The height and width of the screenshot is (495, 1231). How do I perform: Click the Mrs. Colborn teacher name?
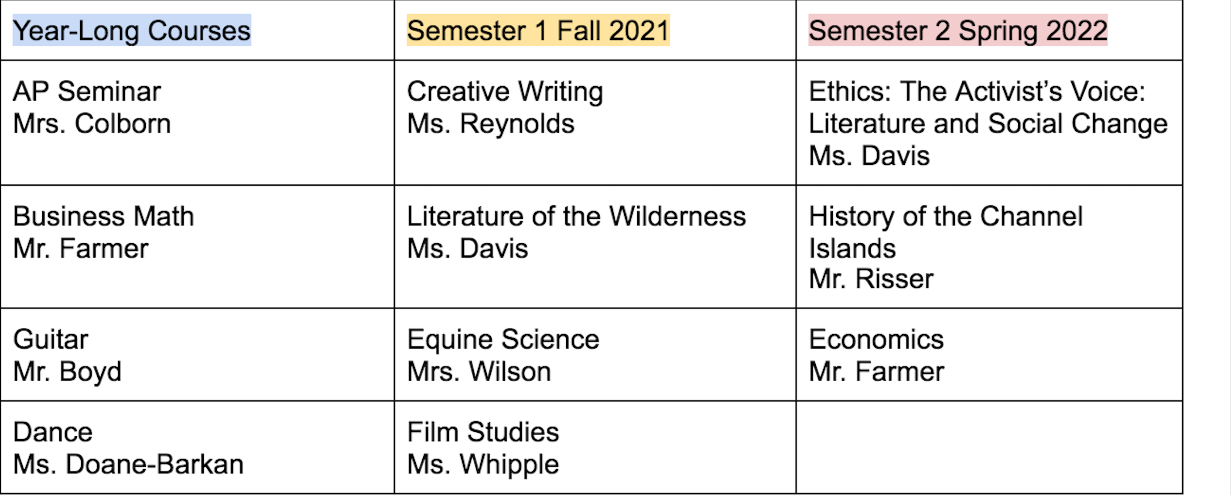92,124
